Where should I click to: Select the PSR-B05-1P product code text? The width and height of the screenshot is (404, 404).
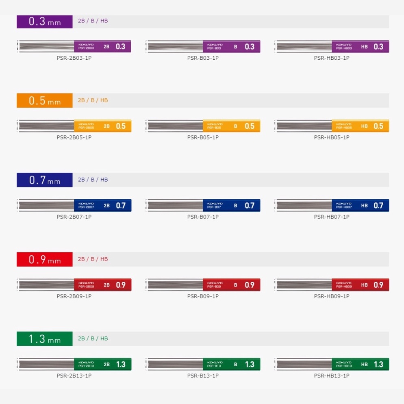point(203,137)
